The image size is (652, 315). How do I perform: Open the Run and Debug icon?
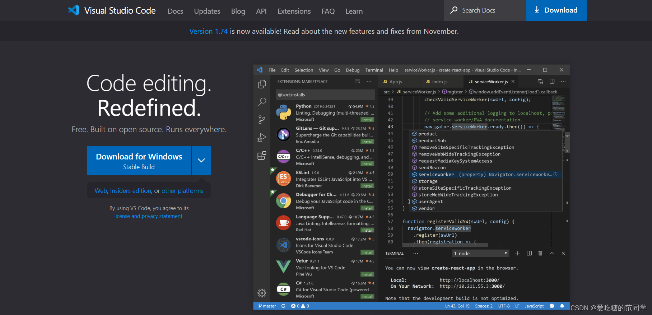[262, 138]
